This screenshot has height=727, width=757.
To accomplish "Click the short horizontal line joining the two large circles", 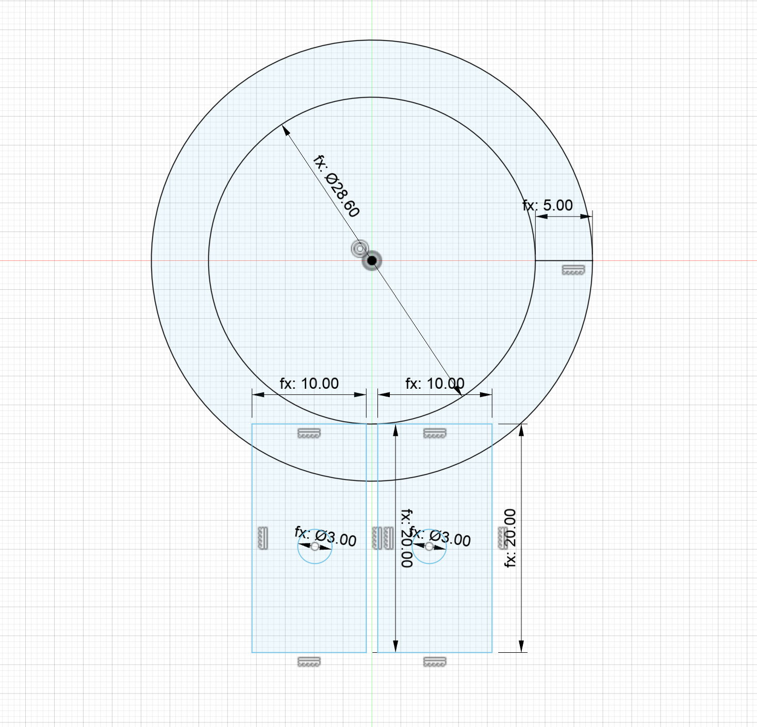I will (564, 260).
